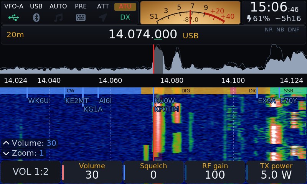
Task: Click the 14.100 frequency scale label
Action: pyautogui.click(x=233, y=80)
